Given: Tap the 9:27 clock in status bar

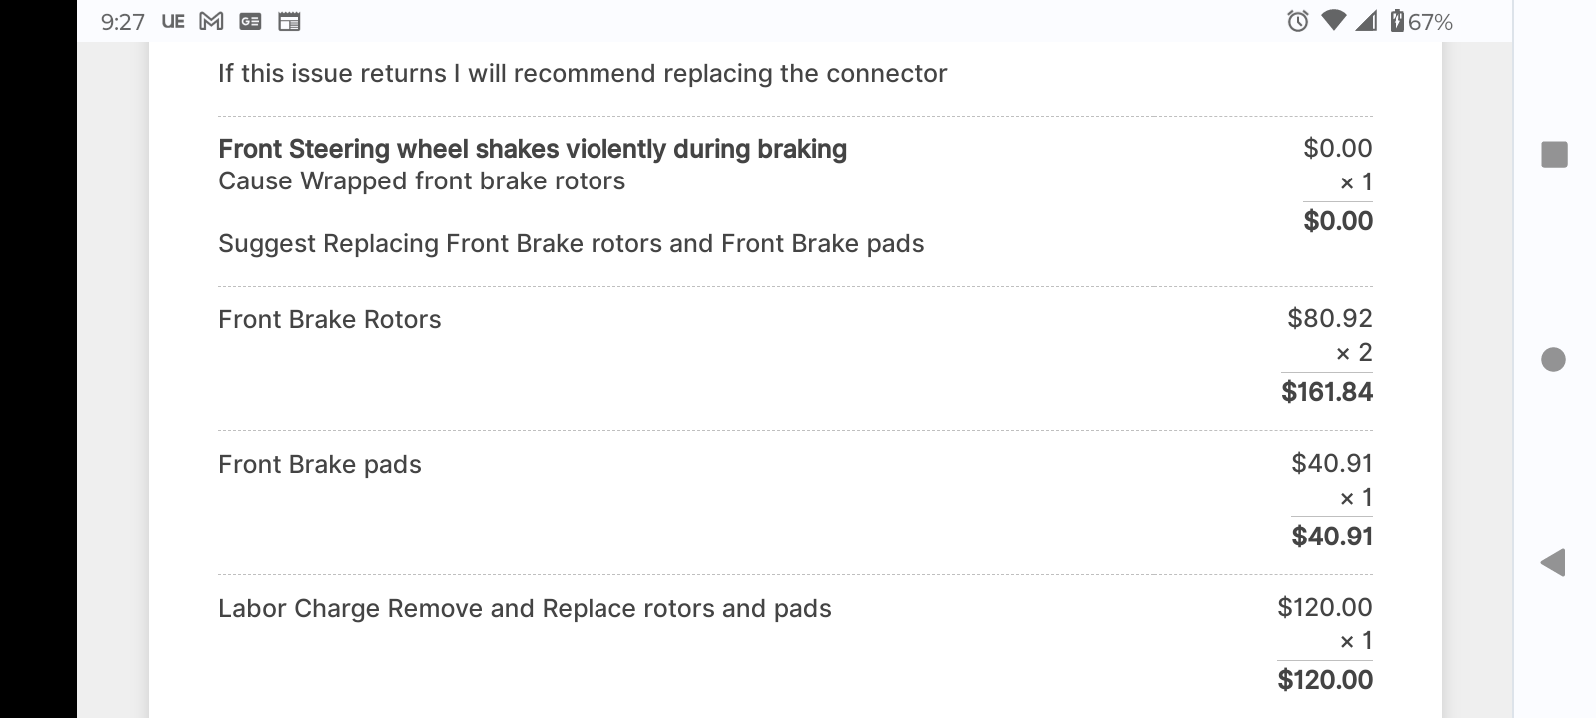Looking at the screenshot, I should [123, 22].
